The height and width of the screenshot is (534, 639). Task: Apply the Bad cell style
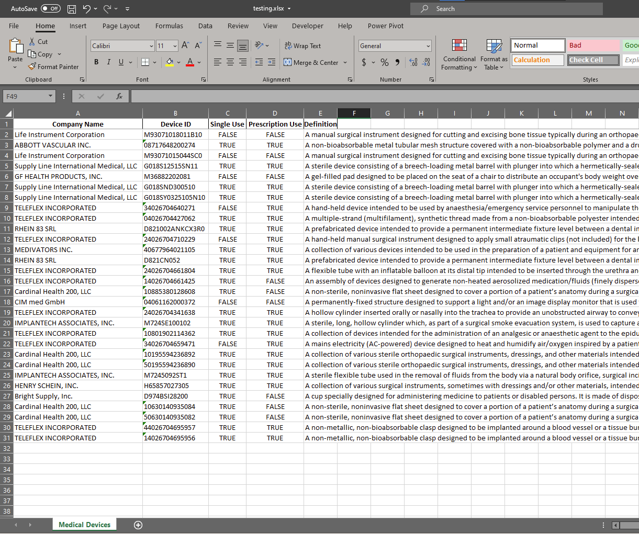point(592,46)
